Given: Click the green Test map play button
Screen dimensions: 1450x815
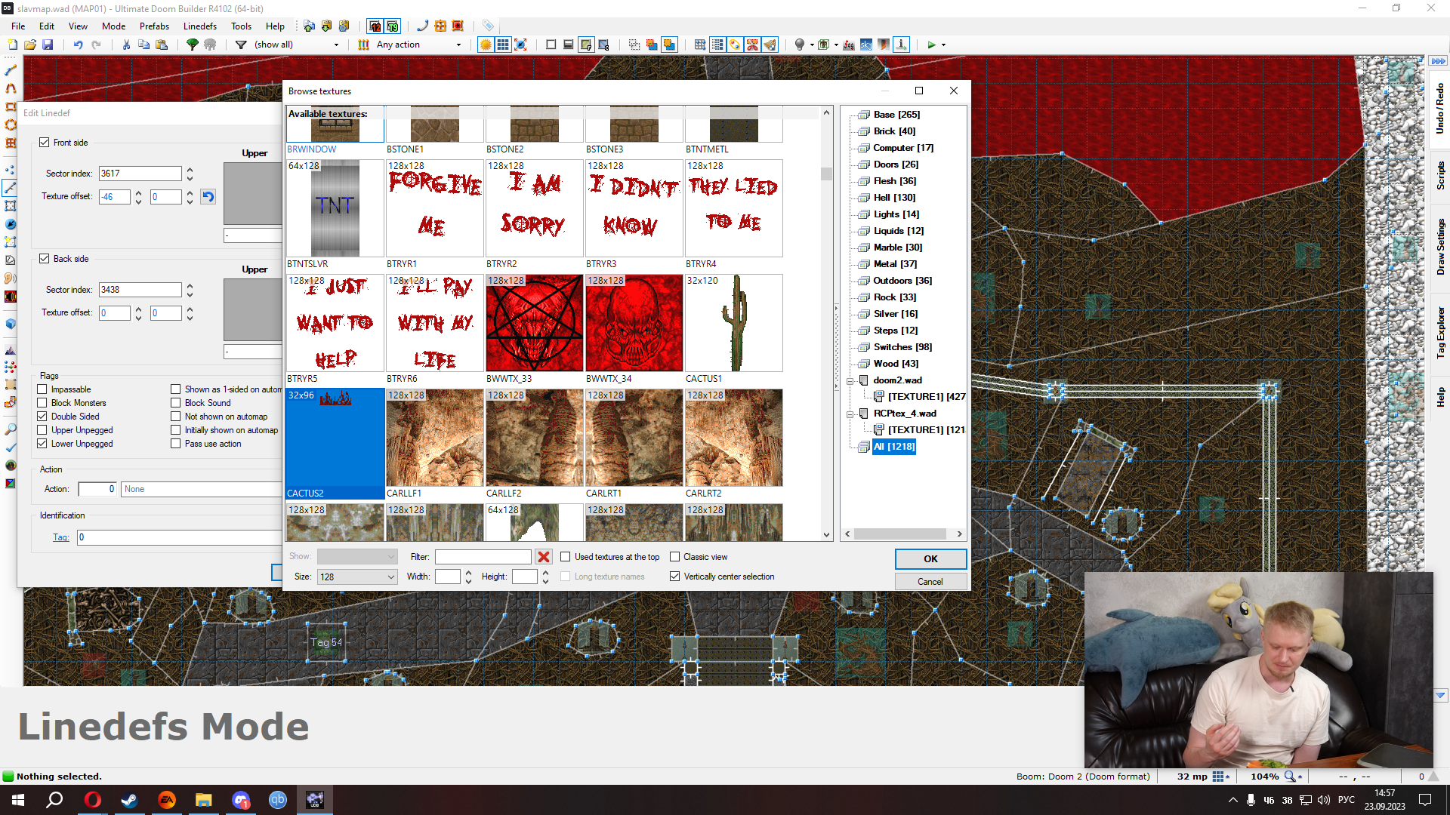Looking at the screenshot, I should (931, 45).
